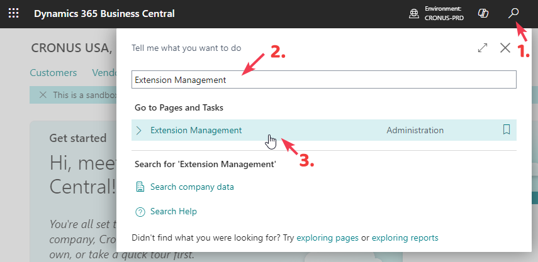Click the magnifier search icon in top bar
Image resolution: width=538 pixels, height=262 pixels.
click(x=514, y=13)
